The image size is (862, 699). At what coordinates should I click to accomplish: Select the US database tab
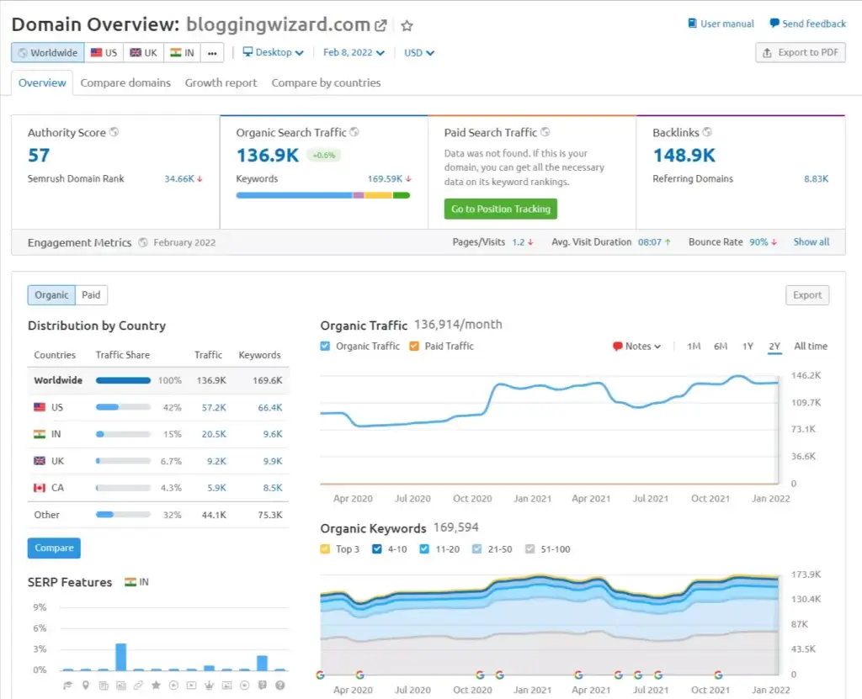click(104, 53)
